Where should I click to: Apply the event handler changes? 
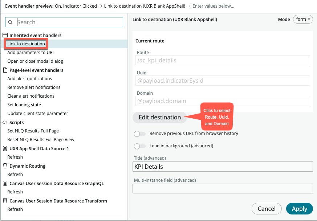pyautogui.click(x=299, y=209)
